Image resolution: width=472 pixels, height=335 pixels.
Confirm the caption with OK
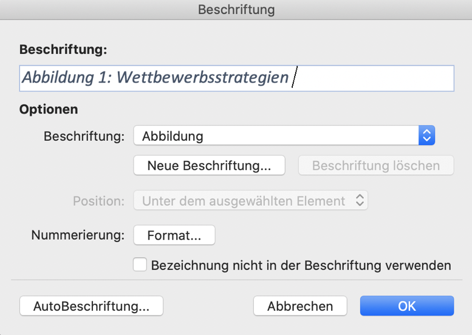tap(406, 306)
